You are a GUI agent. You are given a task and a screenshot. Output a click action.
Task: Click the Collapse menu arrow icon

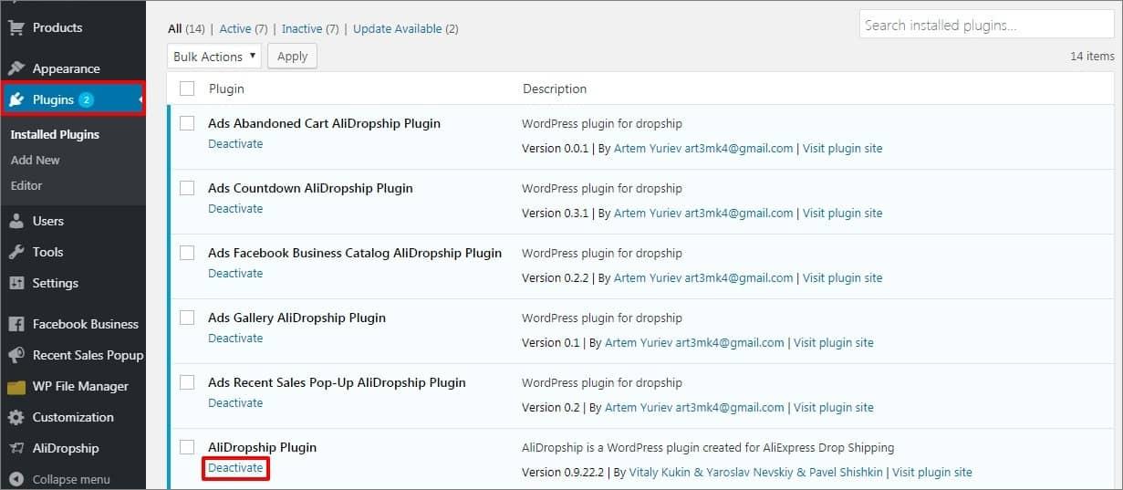(x=16, y=479)
